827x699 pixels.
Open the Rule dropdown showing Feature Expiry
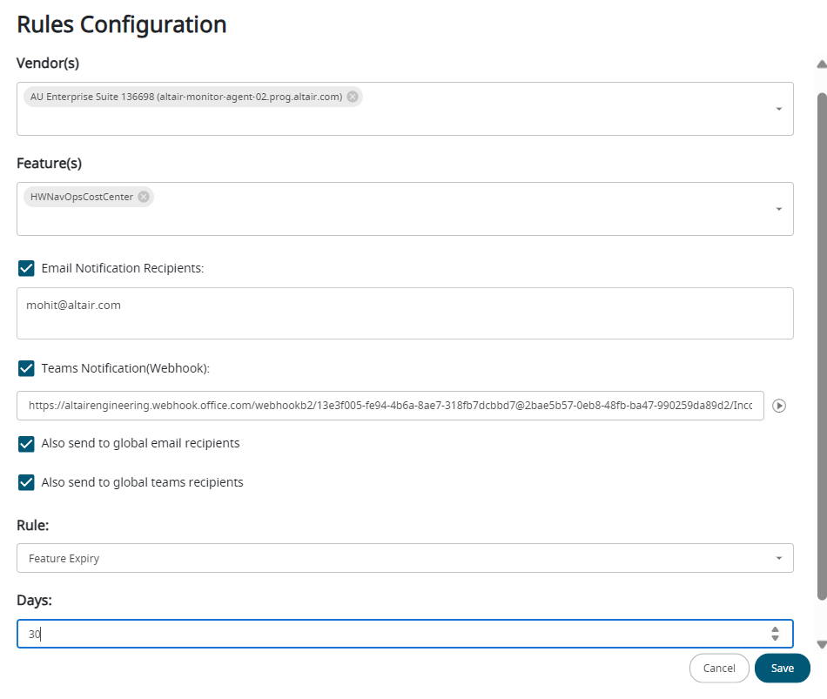point(405,558)
